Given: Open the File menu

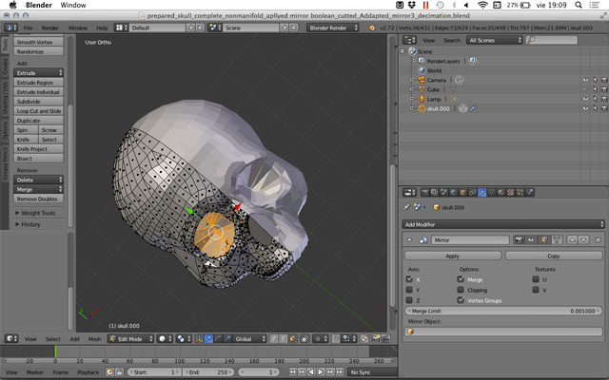Looking at the screenshot, I should [x=28, y=28].
